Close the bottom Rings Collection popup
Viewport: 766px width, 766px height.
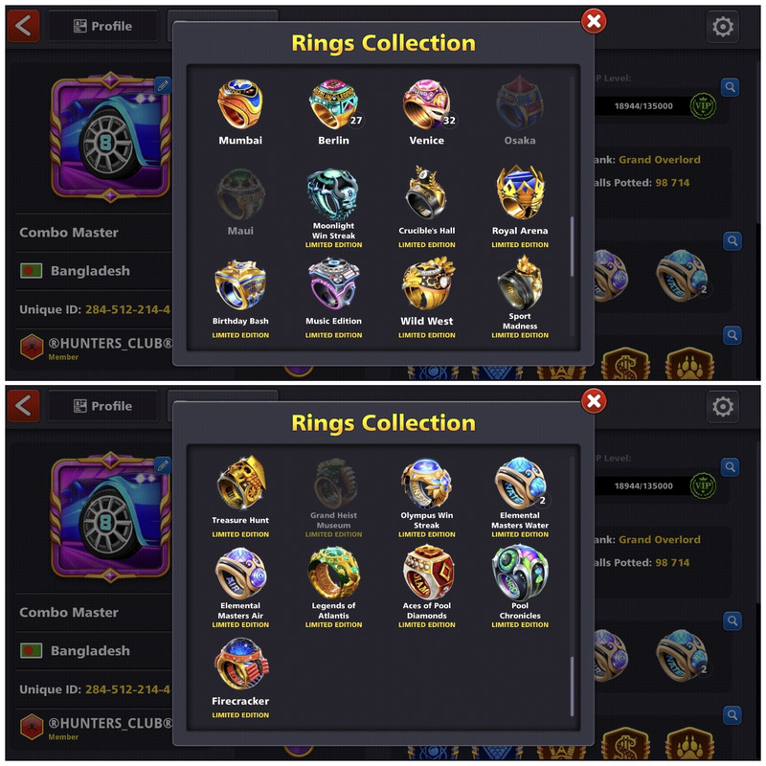[594, 401]
